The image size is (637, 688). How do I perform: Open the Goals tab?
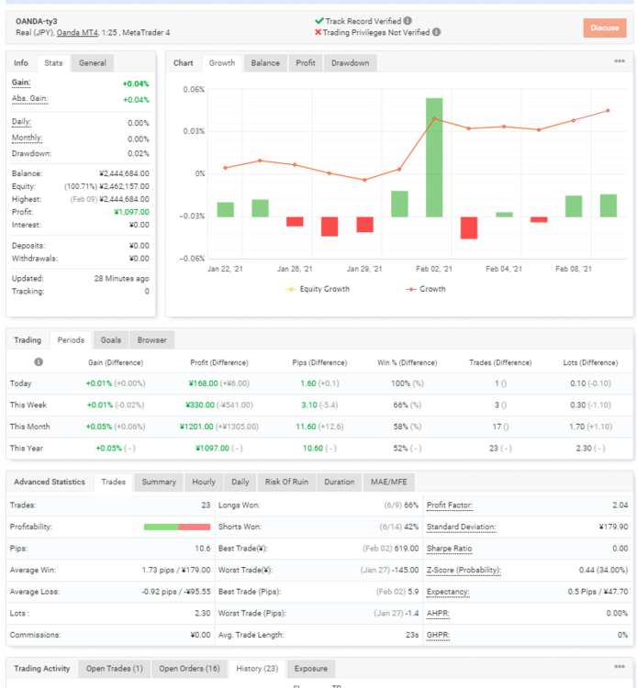(111, 340)
